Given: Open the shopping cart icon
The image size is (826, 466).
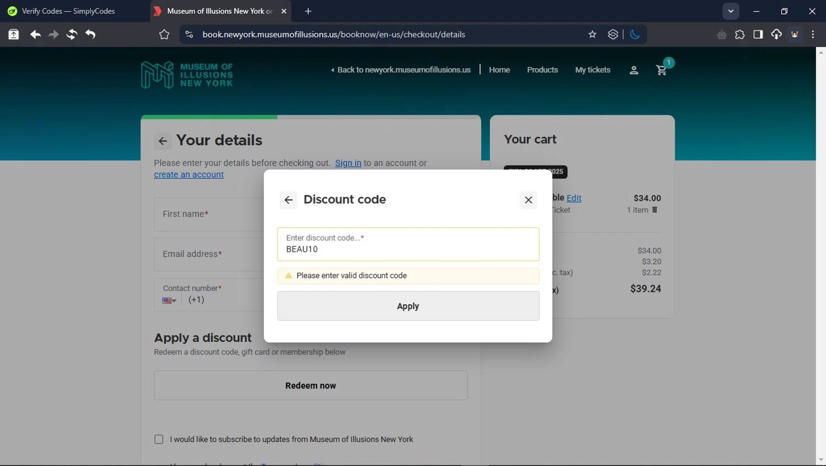Looking at the screenshot, I should click(662, 70).
